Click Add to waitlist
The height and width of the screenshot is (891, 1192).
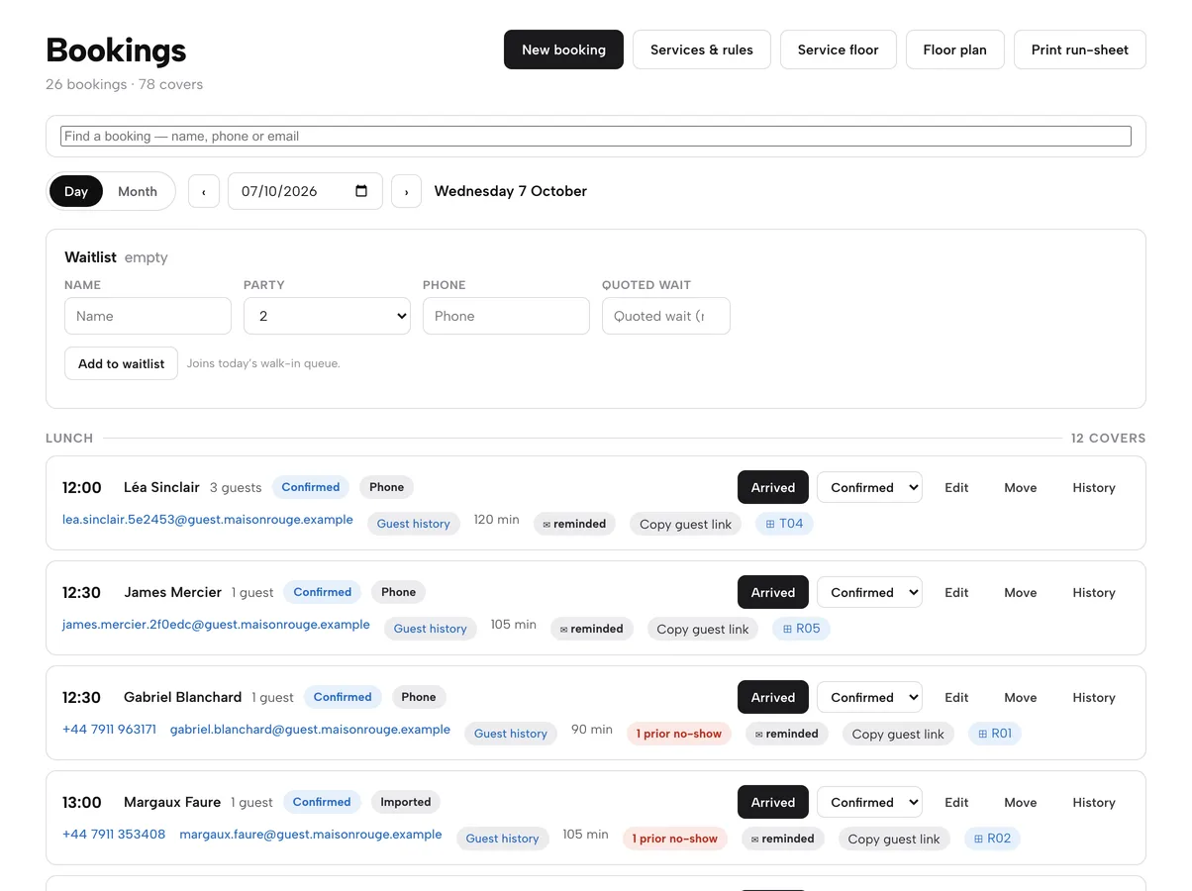click(121, 363)
